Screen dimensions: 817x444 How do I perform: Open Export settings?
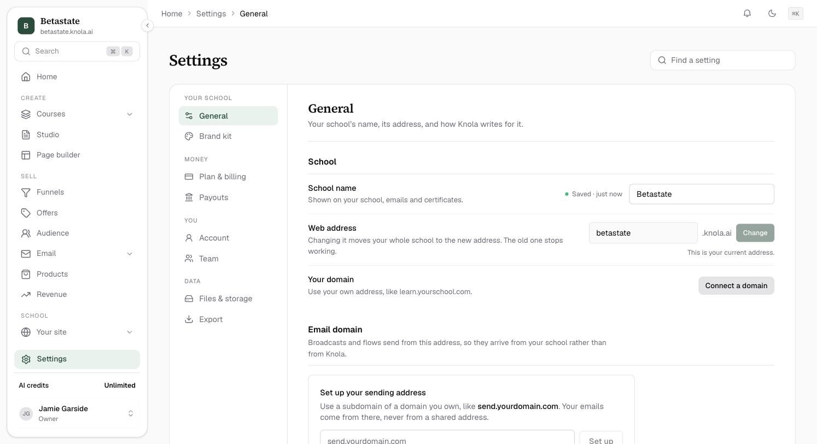pos(228,319)
